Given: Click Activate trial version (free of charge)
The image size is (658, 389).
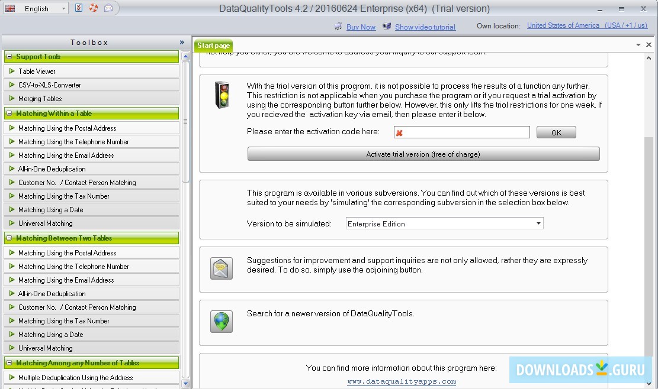Looking at the screenshot, I should click(x=423, y=154).
